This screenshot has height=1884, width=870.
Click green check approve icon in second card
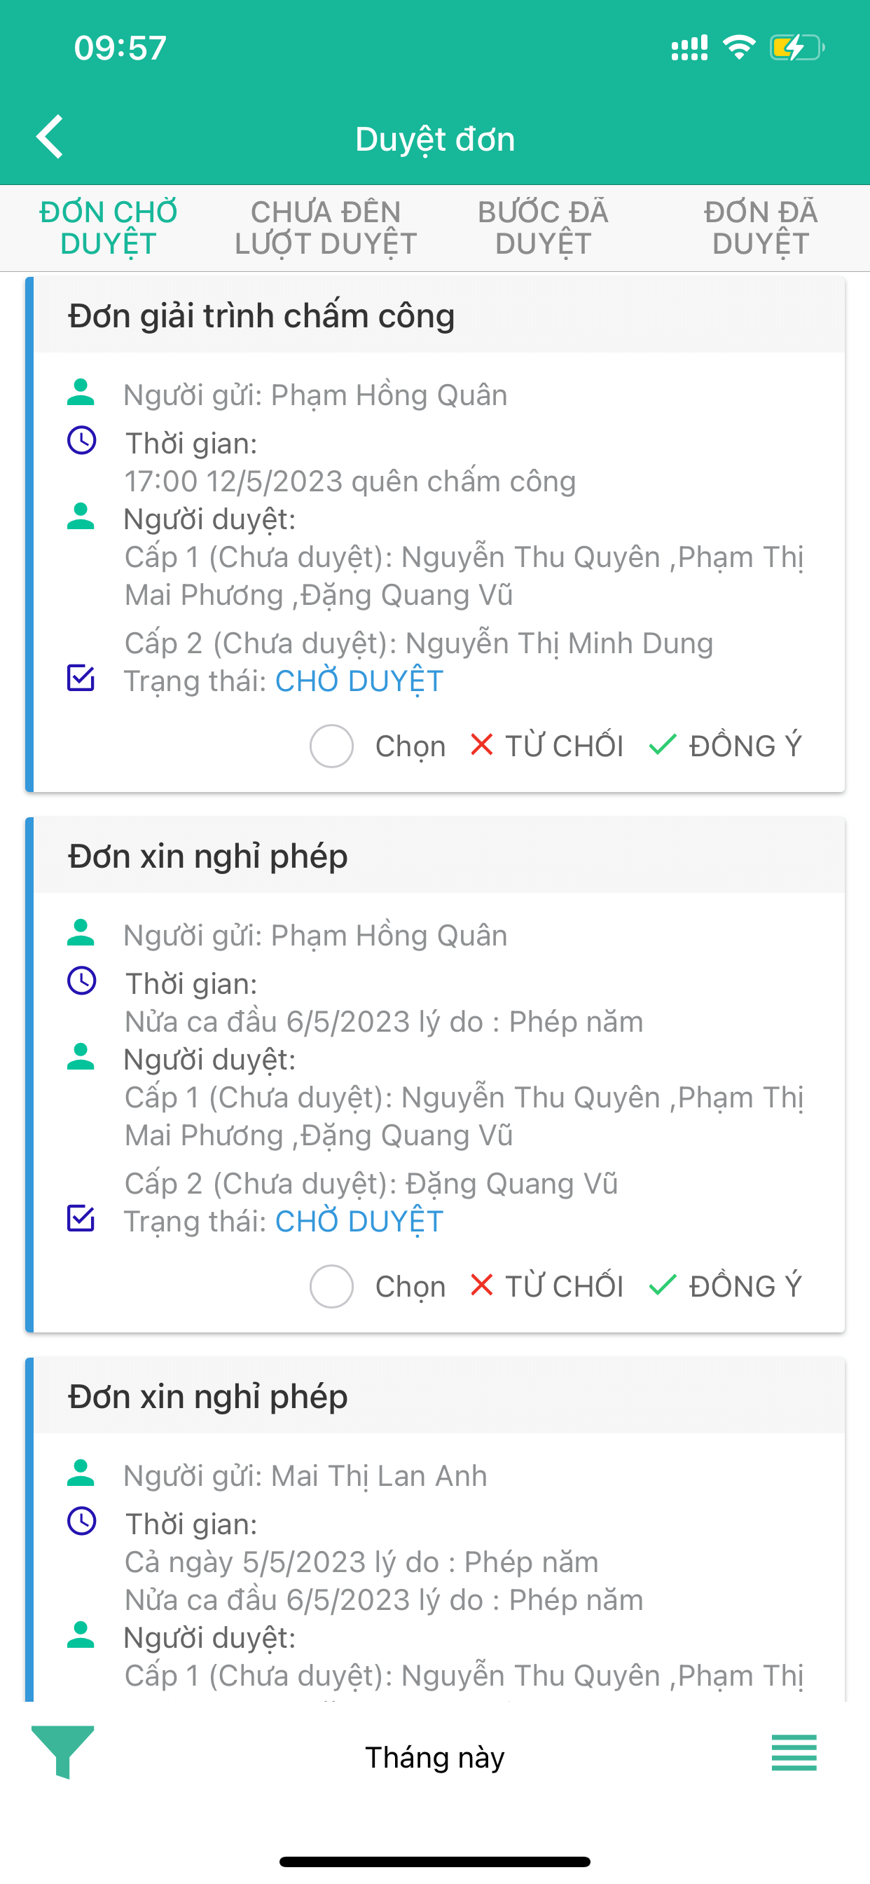click(x=663, y=1285)
